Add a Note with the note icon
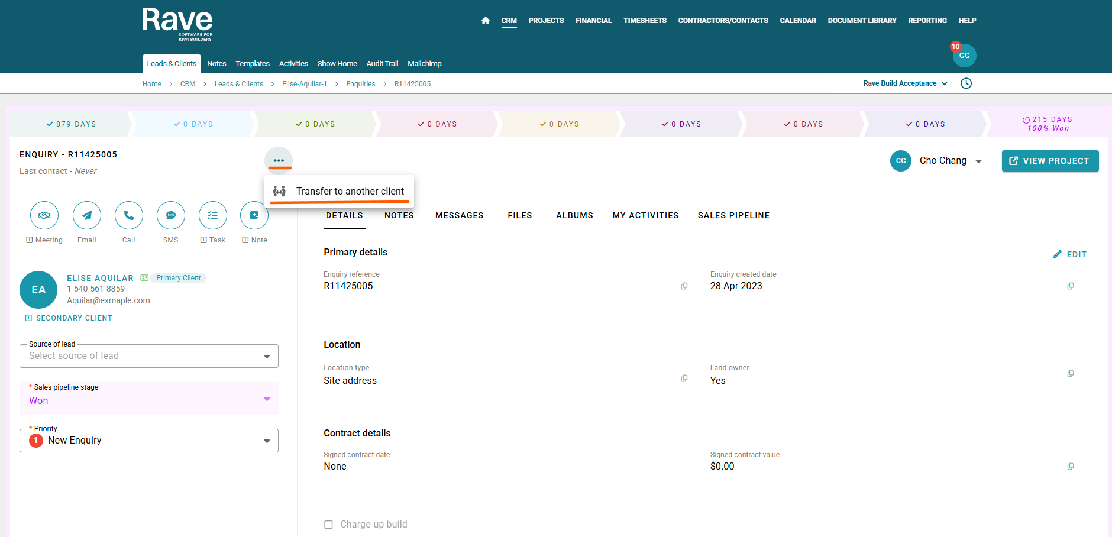1112x537 pixels. click(x=254, y=216)
